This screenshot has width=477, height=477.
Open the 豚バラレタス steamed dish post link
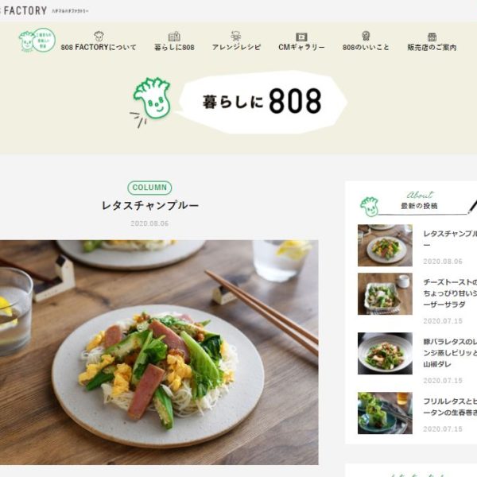click(450, 353)
